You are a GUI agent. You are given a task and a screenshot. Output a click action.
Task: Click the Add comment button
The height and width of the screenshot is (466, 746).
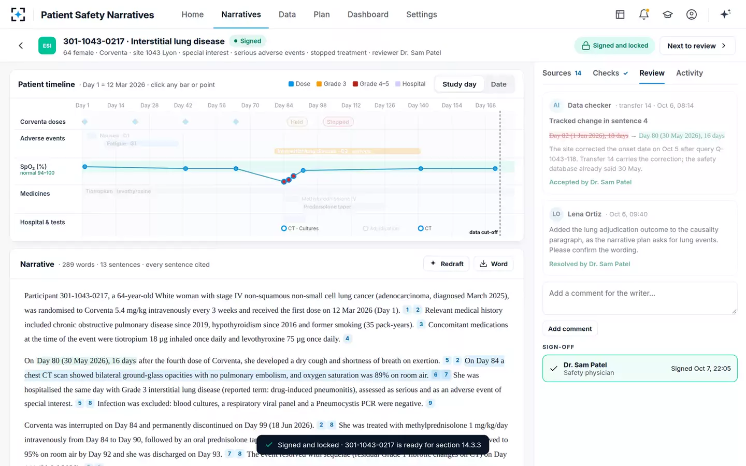(x=570, y=329)
